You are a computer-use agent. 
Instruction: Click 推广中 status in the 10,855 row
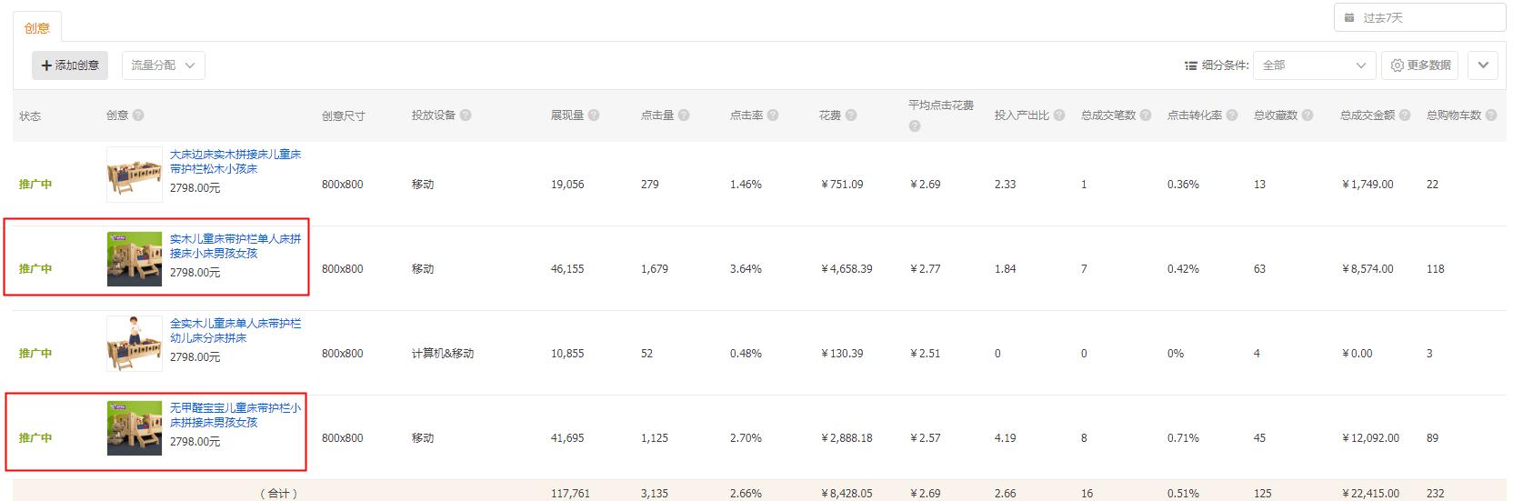(35, 354)
